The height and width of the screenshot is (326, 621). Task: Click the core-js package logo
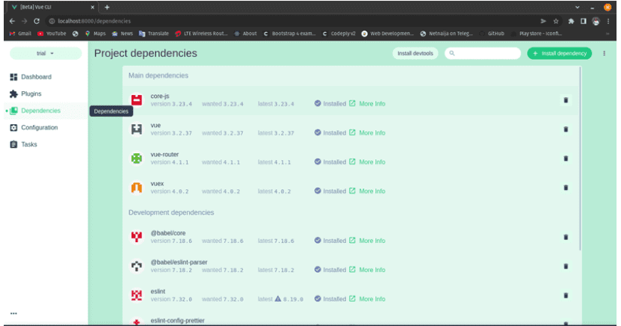point(137,100)
